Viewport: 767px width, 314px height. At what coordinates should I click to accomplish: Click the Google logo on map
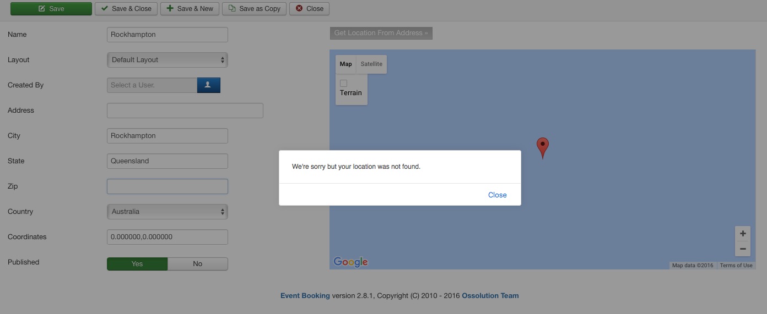350,262
